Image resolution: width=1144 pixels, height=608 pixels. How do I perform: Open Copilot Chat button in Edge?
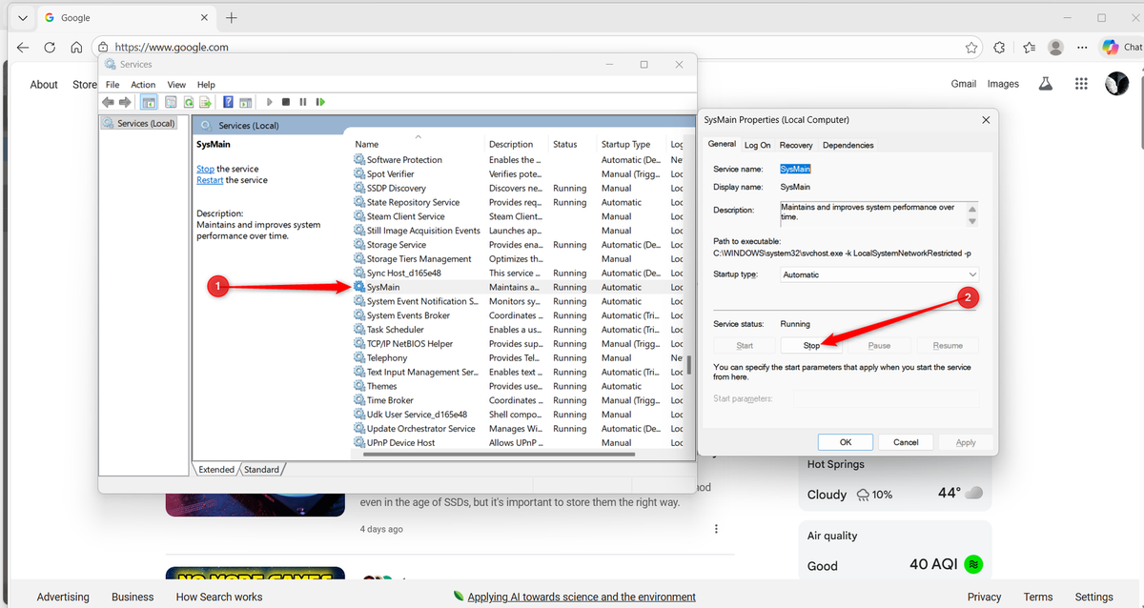point(1122,47)
